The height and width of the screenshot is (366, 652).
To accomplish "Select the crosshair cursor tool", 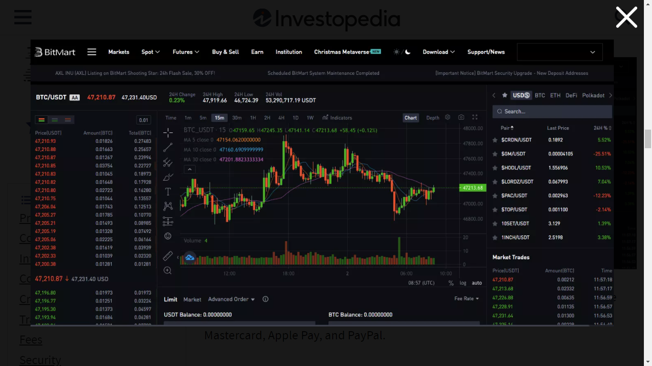I will click(168, 132).
